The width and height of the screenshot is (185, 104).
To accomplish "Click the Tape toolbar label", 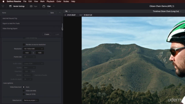I will (35, 6).
